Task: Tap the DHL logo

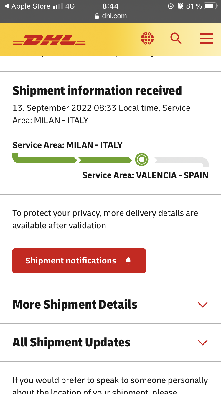Action: pyautogui.click(x=49, y=40)
